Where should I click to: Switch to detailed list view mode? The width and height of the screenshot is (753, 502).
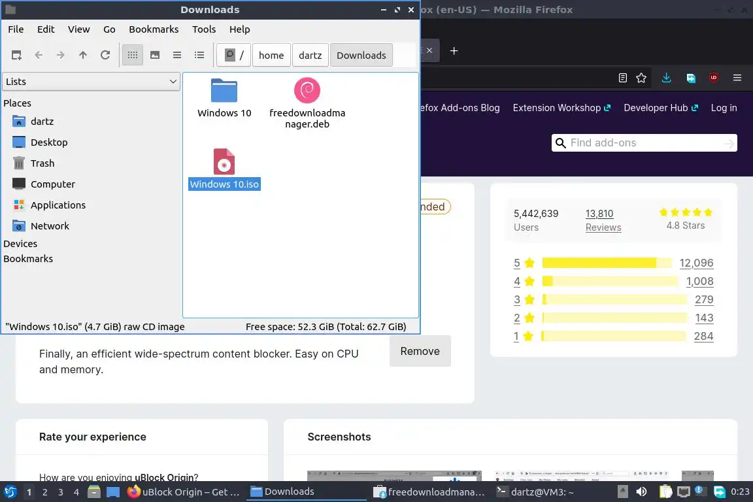[x=199, y=56]
